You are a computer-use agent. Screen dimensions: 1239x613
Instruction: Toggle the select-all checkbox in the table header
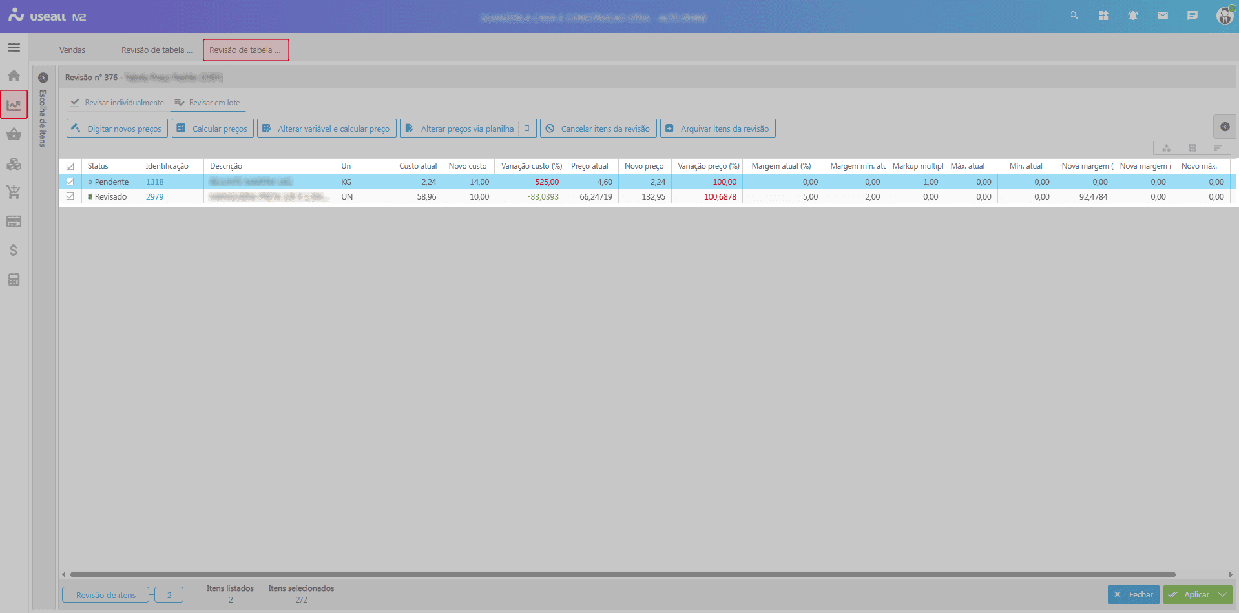tap(70, 166)
